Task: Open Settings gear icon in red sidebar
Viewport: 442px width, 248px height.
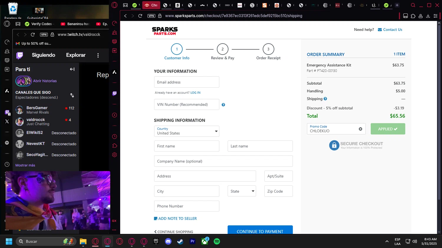Action: coord(115,155)
